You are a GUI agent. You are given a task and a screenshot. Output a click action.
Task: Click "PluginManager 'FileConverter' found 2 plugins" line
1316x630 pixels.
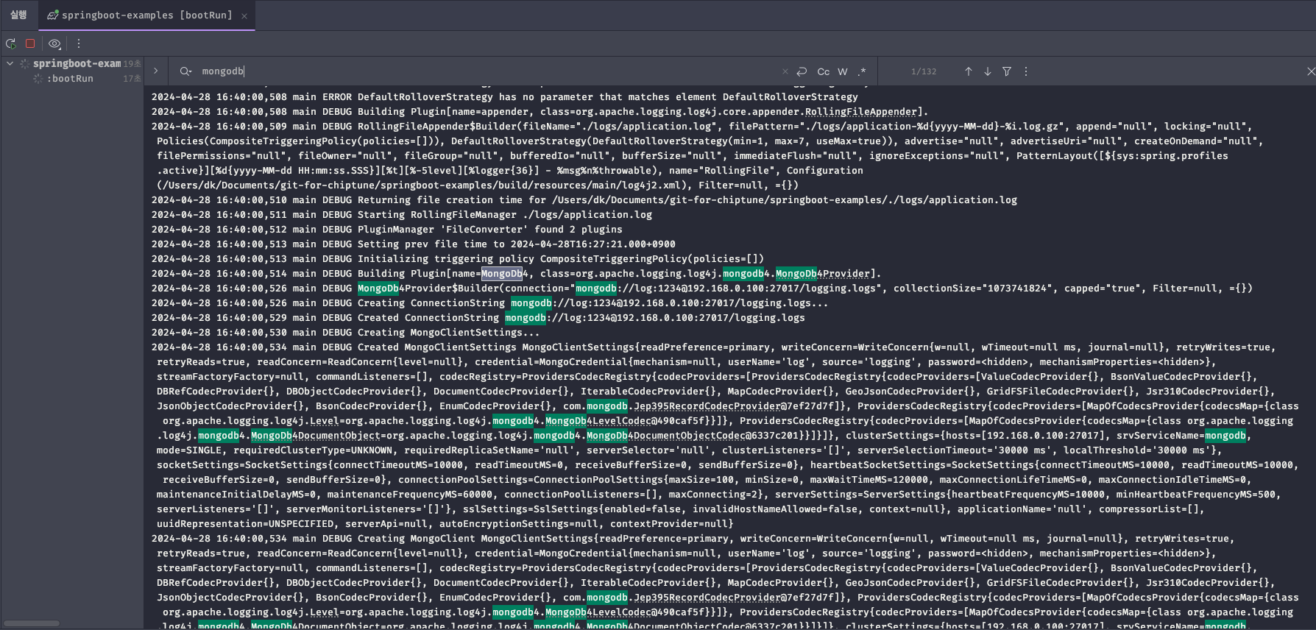point(387,230)
